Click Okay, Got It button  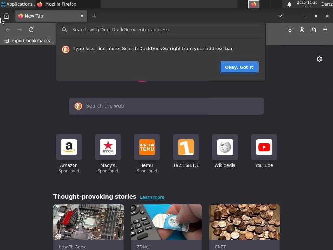point(239,67)
